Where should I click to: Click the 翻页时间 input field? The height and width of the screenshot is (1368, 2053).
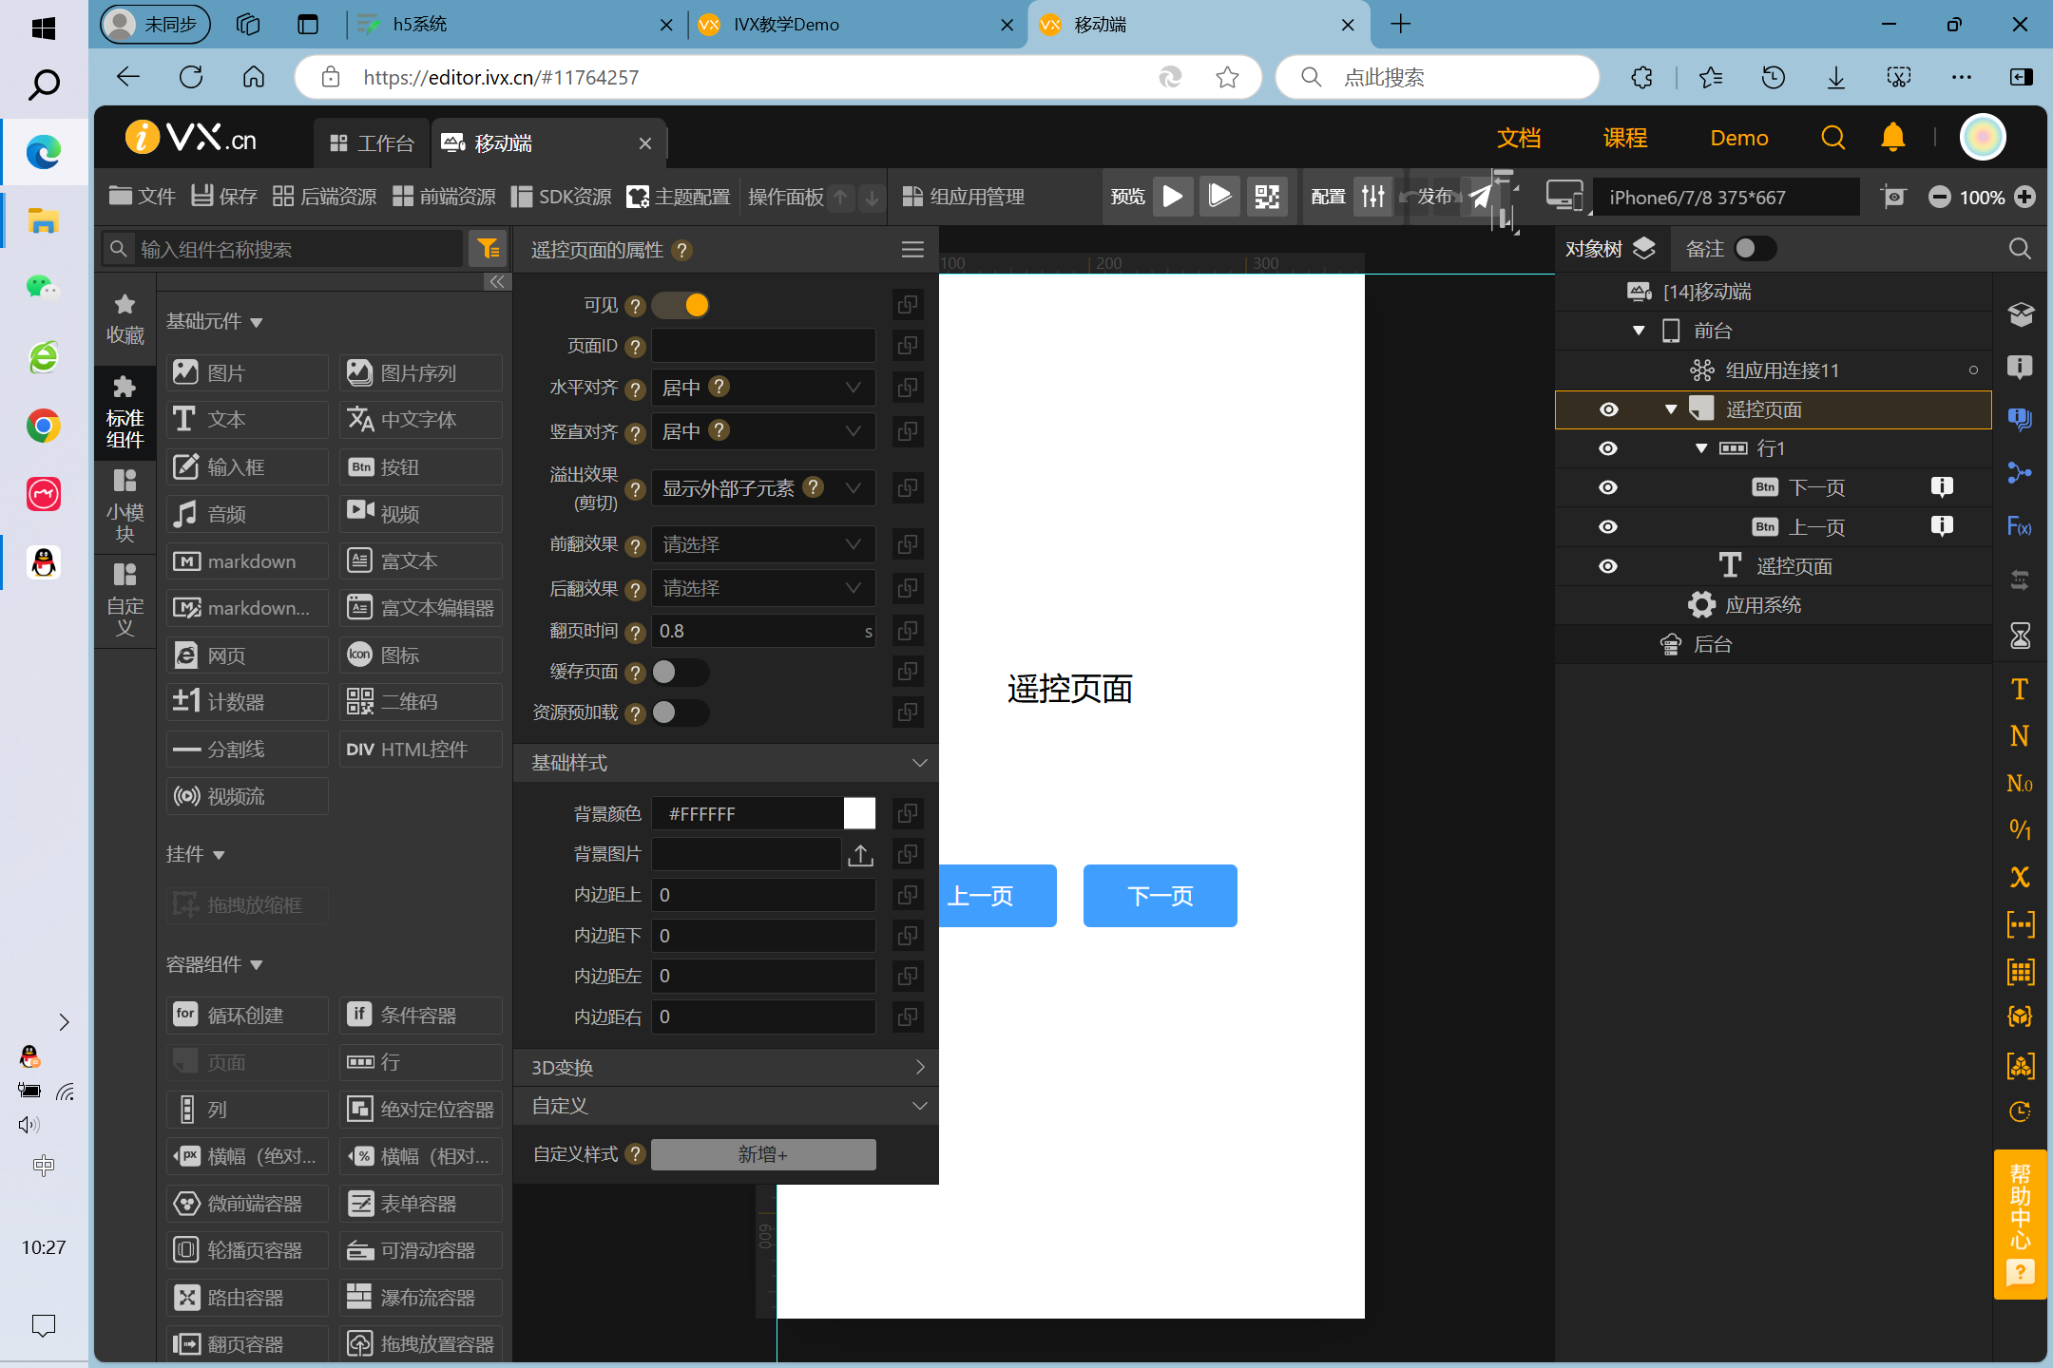point(763,631)
